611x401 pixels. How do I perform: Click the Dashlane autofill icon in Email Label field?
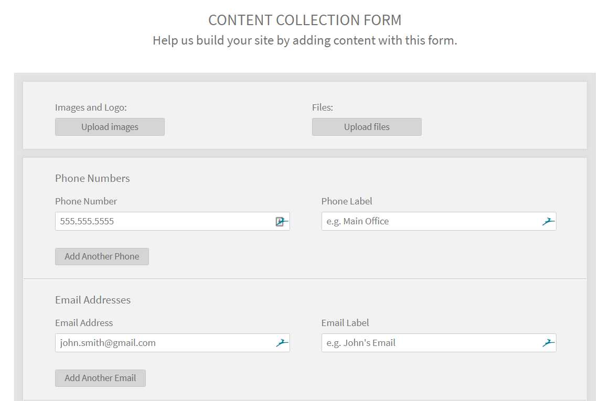(x=548, y=343)
